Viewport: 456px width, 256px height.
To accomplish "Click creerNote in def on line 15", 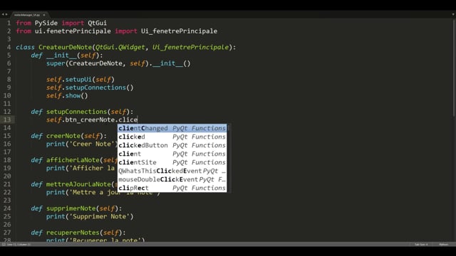I will 63,136.
